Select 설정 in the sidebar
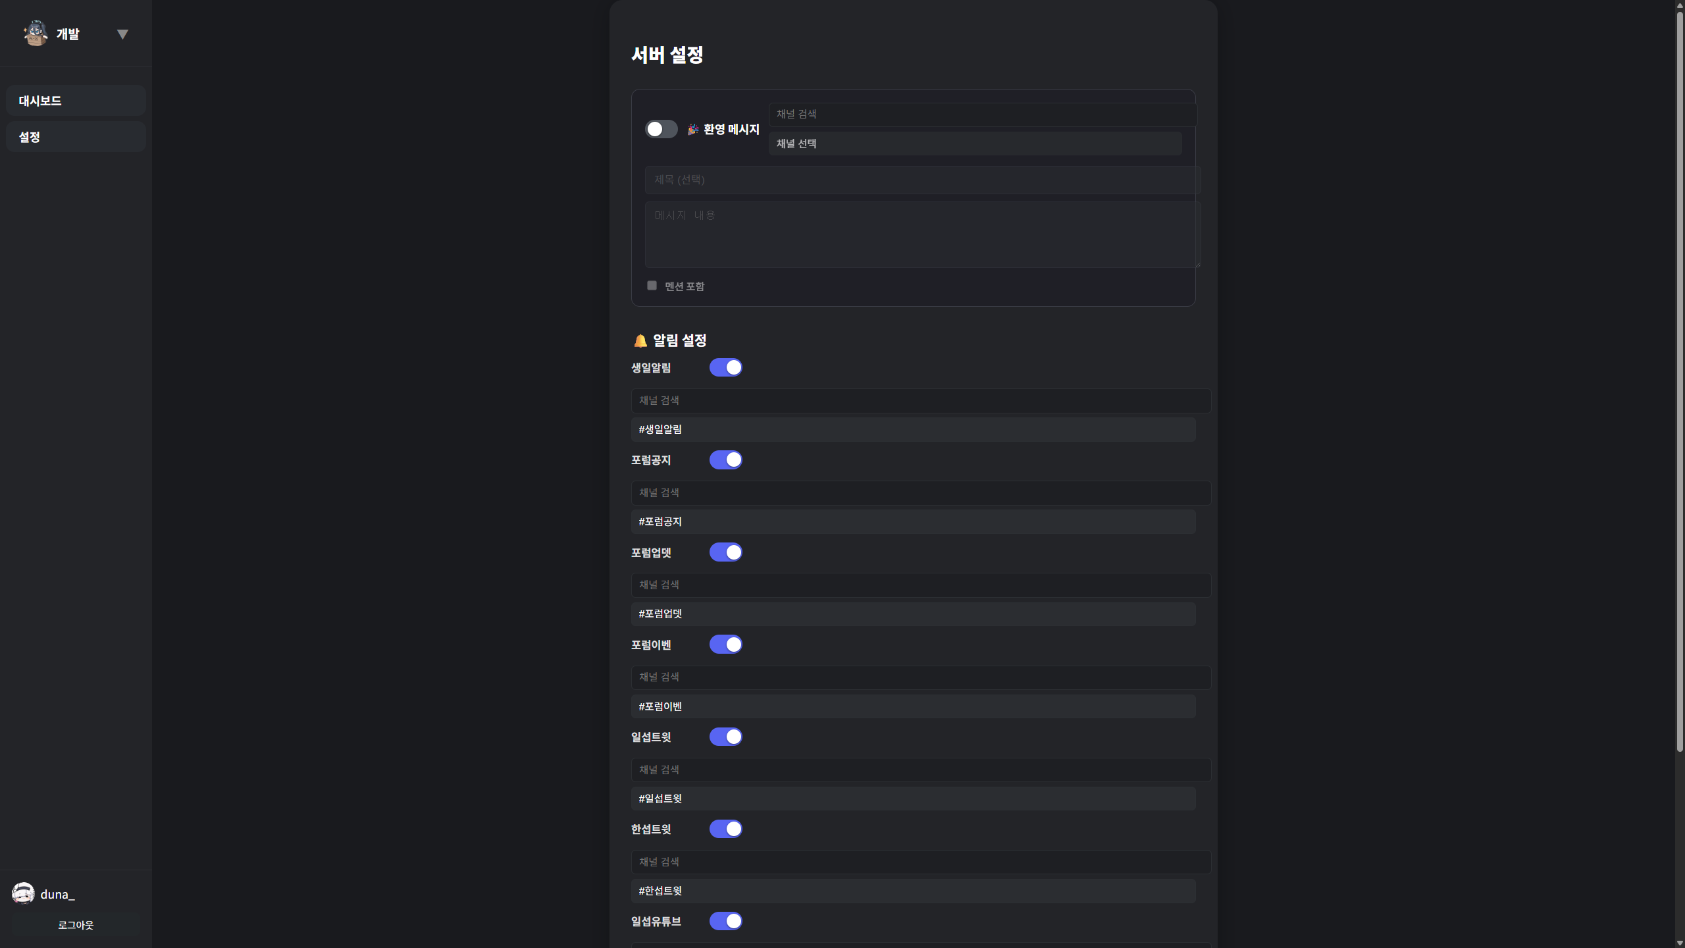Screen dimensions: 1685x948 pyautogui.click(x=76, y=137)
